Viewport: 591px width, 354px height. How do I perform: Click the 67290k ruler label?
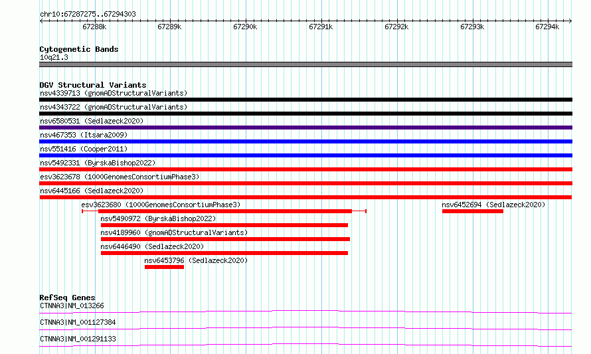tap(245, 27)
